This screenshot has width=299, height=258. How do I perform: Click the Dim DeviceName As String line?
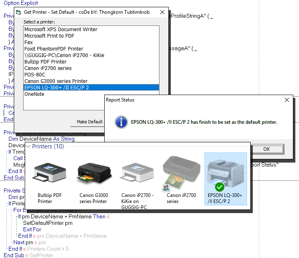[x=41, y=139]
